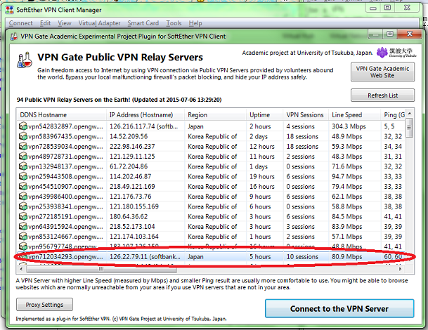Click server icon for vpn643915924 row
Screen dimensions: 428x330
coord(23,227)
